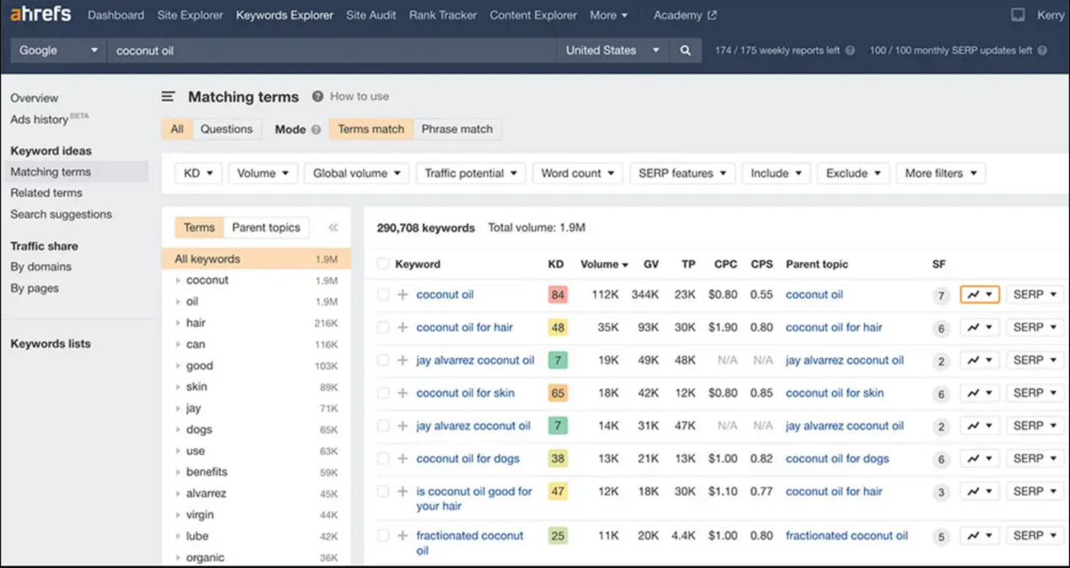Click the monitor icon next to Kerry
1070x568 pixels.
[x=1018, y=15]
